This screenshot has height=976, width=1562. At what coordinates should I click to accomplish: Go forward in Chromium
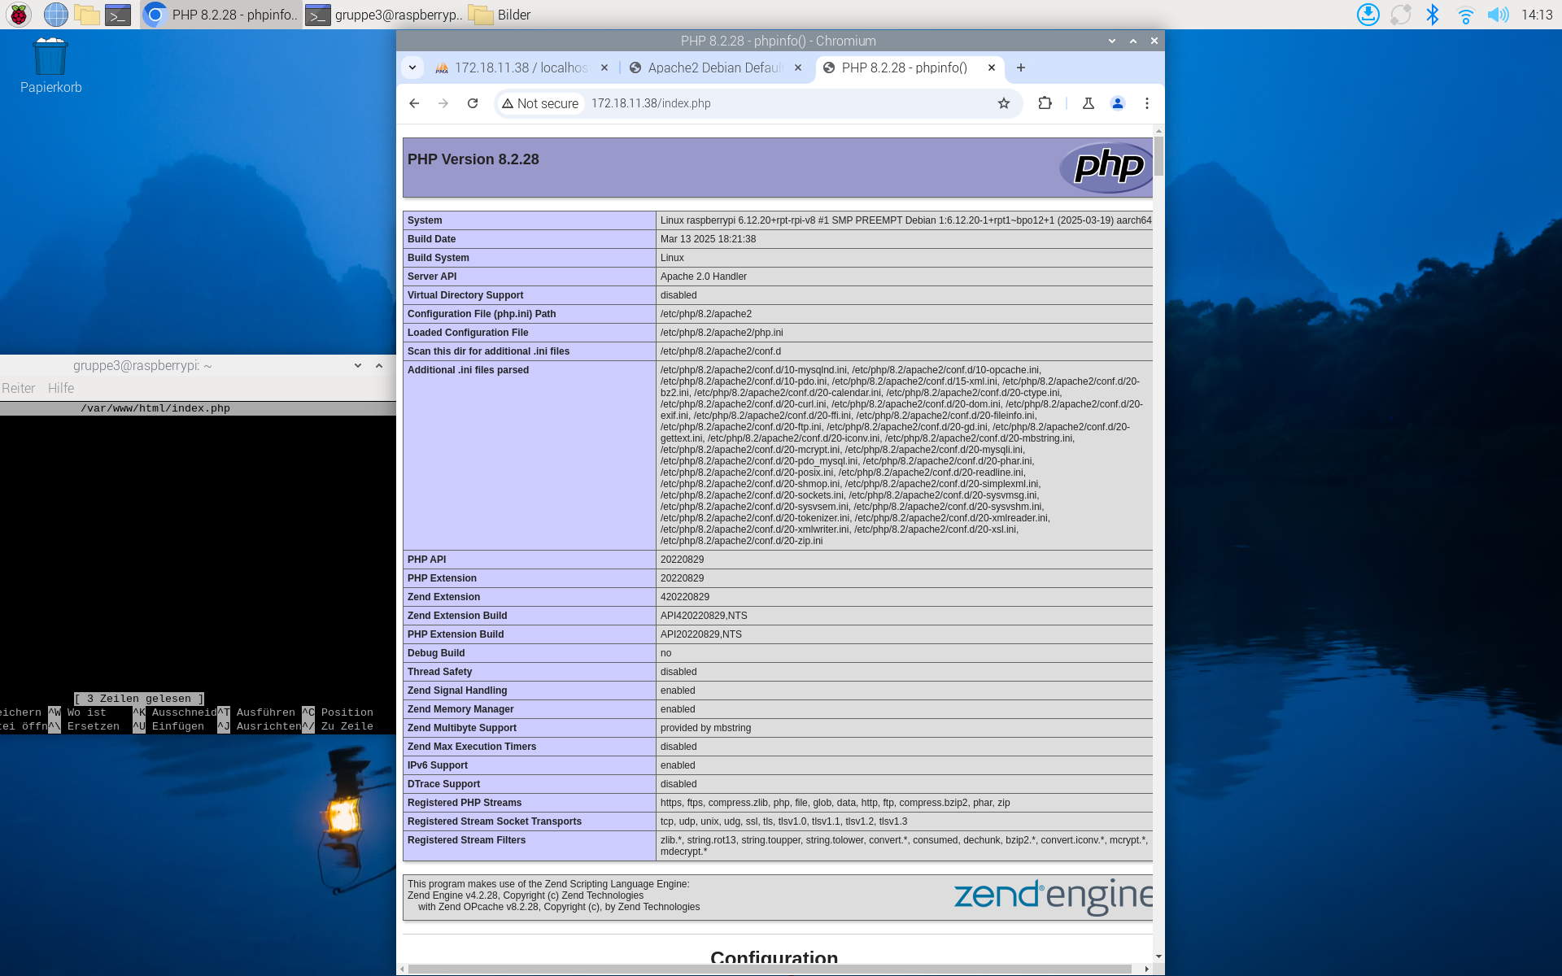coord(443,103)
